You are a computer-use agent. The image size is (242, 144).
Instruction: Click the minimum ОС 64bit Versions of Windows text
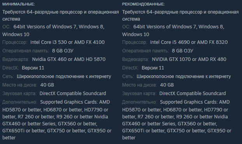(45, 27)
